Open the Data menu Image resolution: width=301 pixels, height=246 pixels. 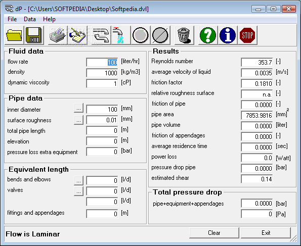point(30,19)
